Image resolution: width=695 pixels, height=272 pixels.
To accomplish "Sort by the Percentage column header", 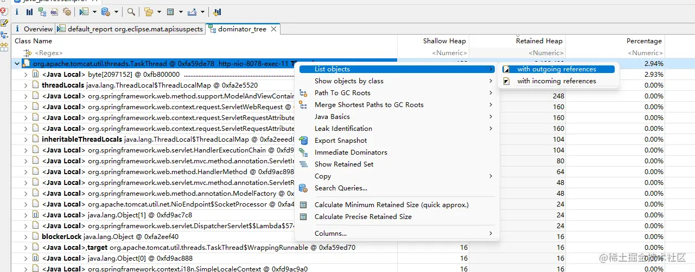I will click(x=615, y=41).
